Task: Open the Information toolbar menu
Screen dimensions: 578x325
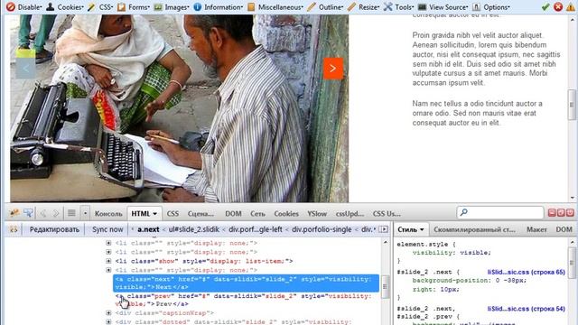Action: tap(219, 7)
